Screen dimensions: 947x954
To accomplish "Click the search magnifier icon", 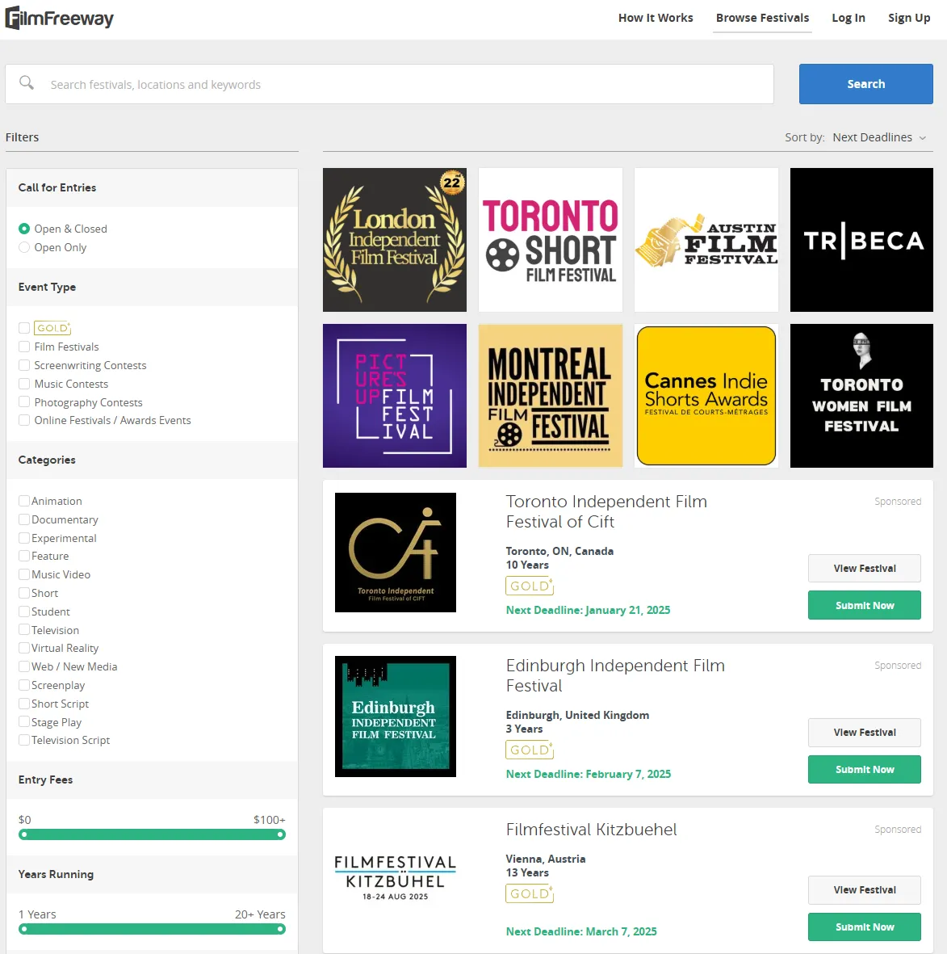I will point(27,83).
